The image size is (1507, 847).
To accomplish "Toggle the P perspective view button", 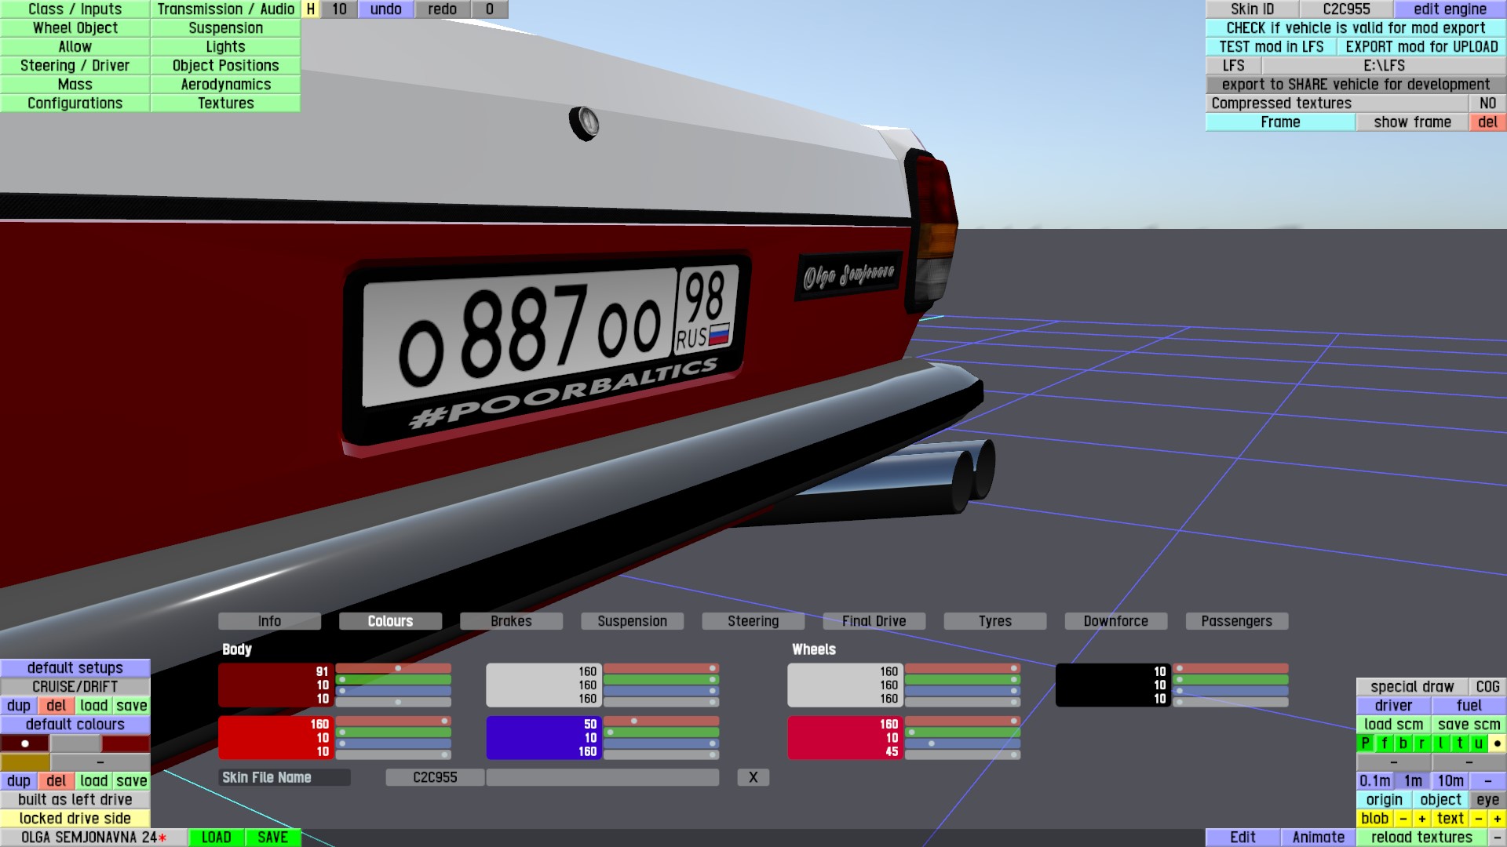I will tap(1365, 743).
